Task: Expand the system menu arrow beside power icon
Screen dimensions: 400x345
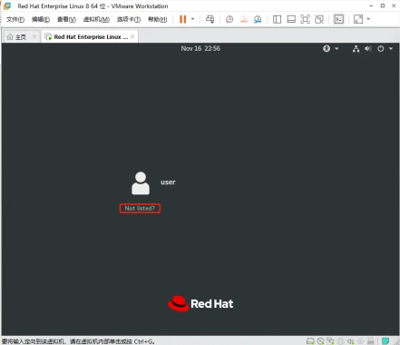Action: pos(391,48)
